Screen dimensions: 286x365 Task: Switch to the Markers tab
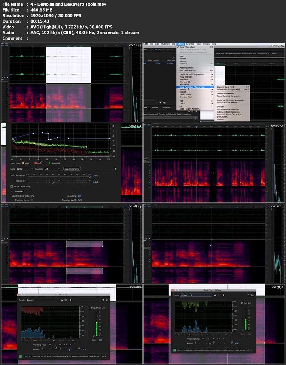pyautogui.click(x=155, y=107)
